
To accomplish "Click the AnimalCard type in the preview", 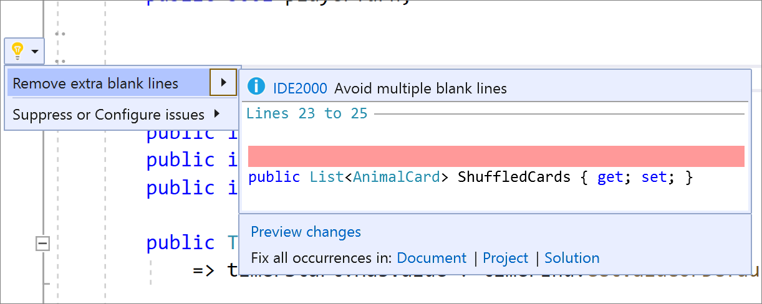I will coord(396,178).
